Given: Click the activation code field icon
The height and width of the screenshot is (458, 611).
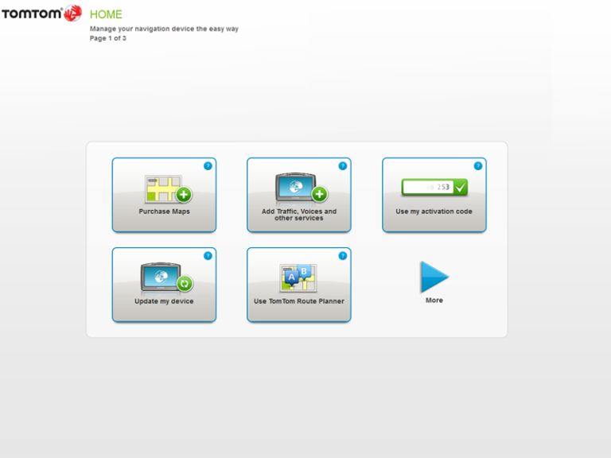Looking at the screenshot, I should [434, 188].
